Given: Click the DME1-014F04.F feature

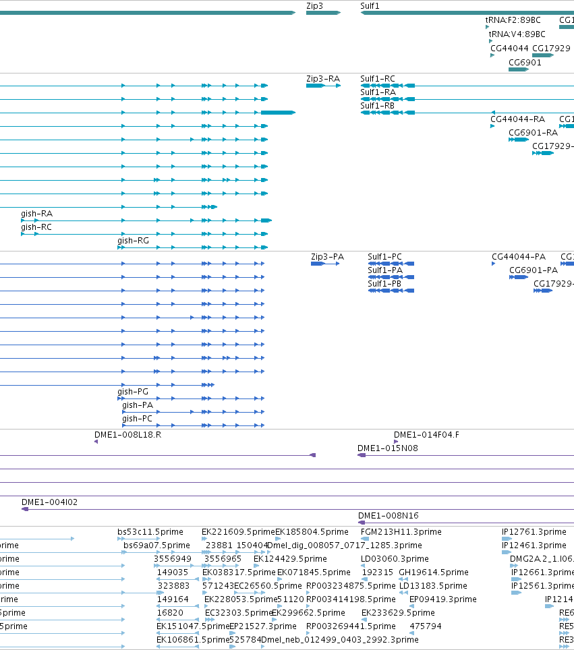Looking at the screenshot, I should click(x=396, y=442).
